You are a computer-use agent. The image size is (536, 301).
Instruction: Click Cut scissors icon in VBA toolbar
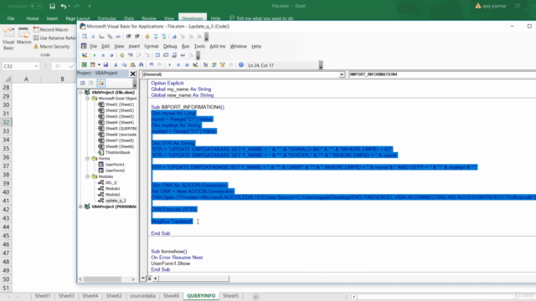tap(116, 65)
